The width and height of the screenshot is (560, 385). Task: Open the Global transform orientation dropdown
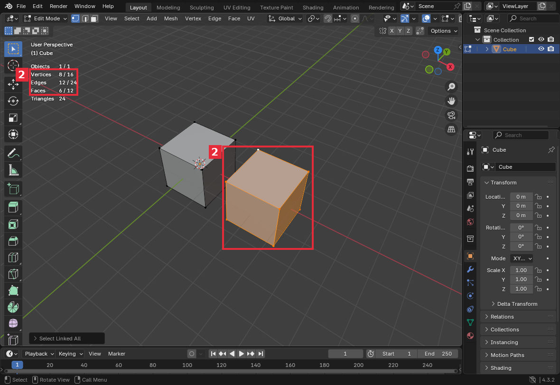[285, 18]
